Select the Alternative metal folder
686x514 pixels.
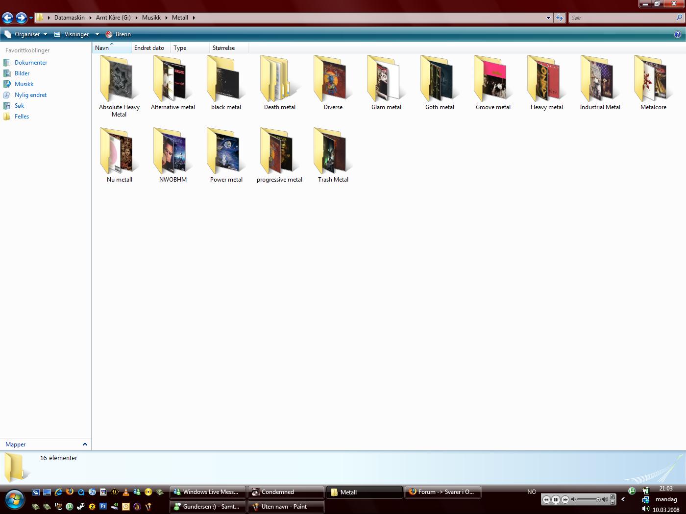pos(172,82)
